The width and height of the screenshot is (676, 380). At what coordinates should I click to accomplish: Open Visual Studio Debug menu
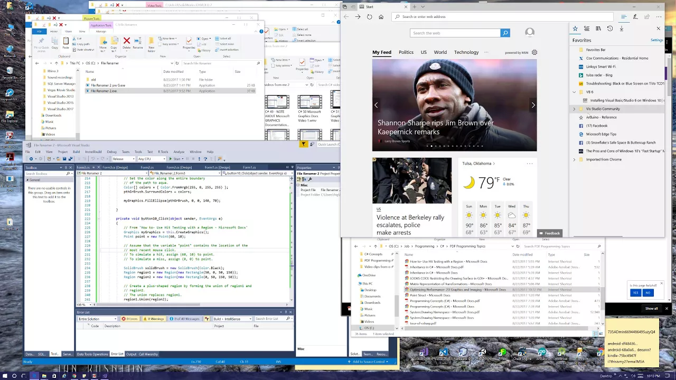[x=111, y=152]
